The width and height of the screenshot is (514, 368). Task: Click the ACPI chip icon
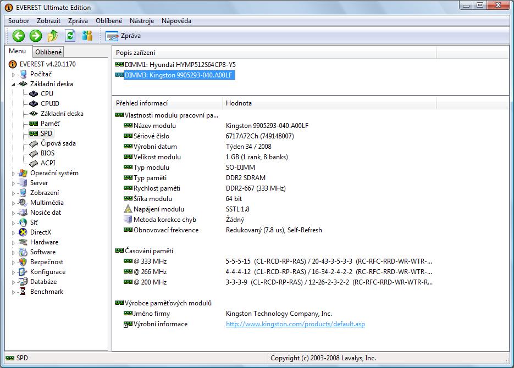[34, 163]
